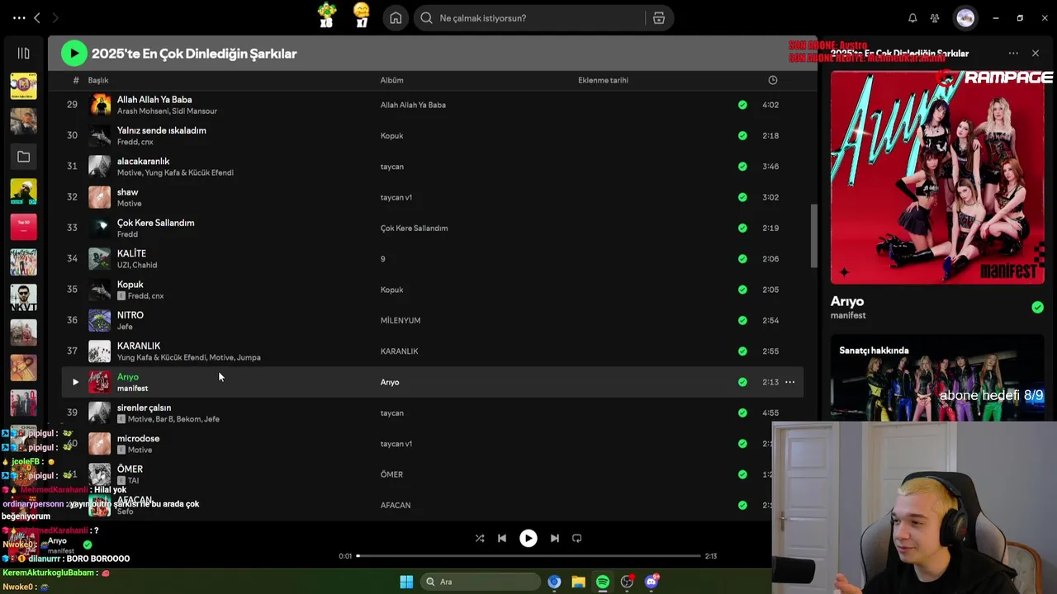Skip to the previous track

(502, 538)
